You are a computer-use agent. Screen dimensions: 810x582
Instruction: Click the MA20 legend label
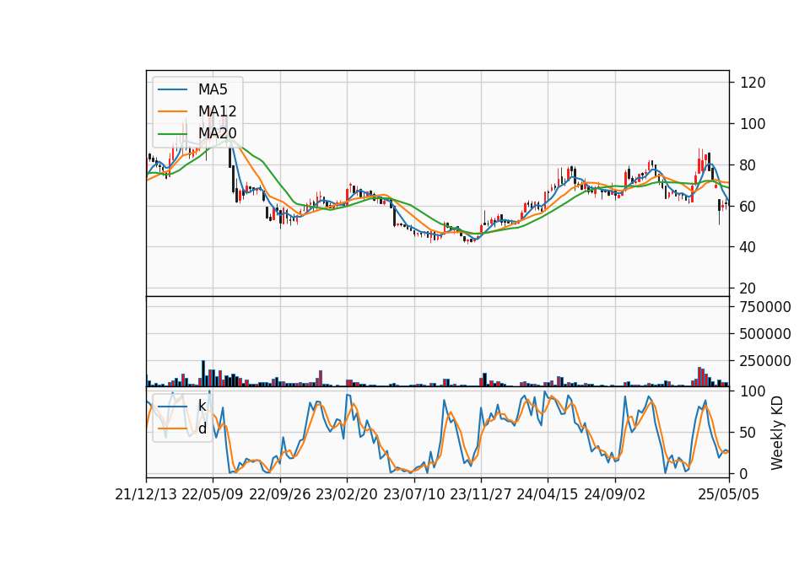tap(217, 133)
